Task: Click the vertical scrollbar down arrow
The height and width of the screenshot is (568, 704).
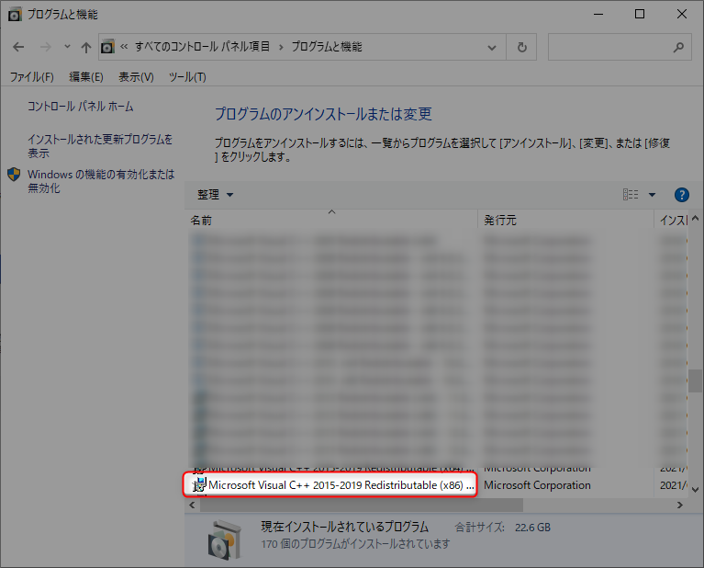Action: click(696, 490)
